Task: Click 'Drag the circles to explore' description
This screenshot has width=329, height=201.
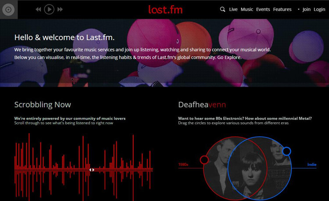Action: tap(233, 123)
